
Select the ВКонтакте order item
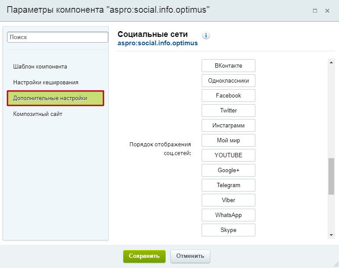(228, 65)
